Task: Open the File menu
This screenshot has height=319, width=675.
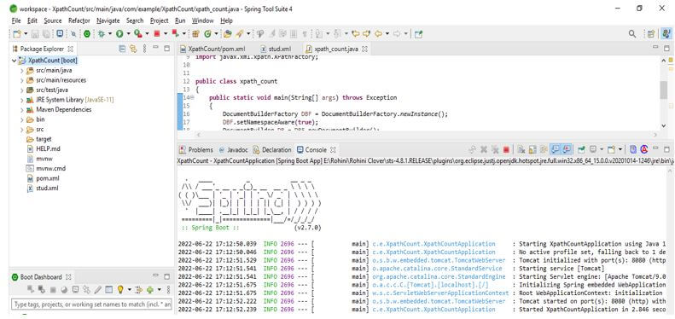Action: (x=16, y=20)
